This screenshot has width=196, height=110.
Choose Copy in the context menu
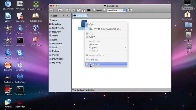tap(106, 37)
